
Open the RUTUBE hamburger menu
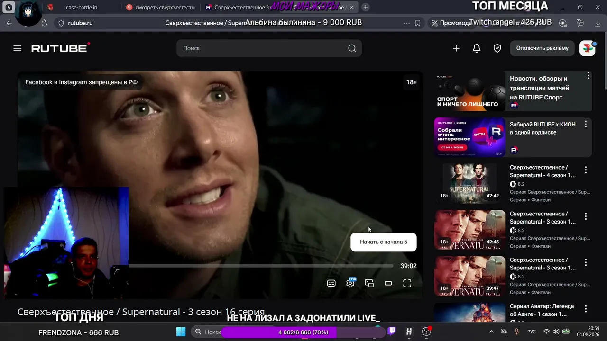tap(18, 48)
